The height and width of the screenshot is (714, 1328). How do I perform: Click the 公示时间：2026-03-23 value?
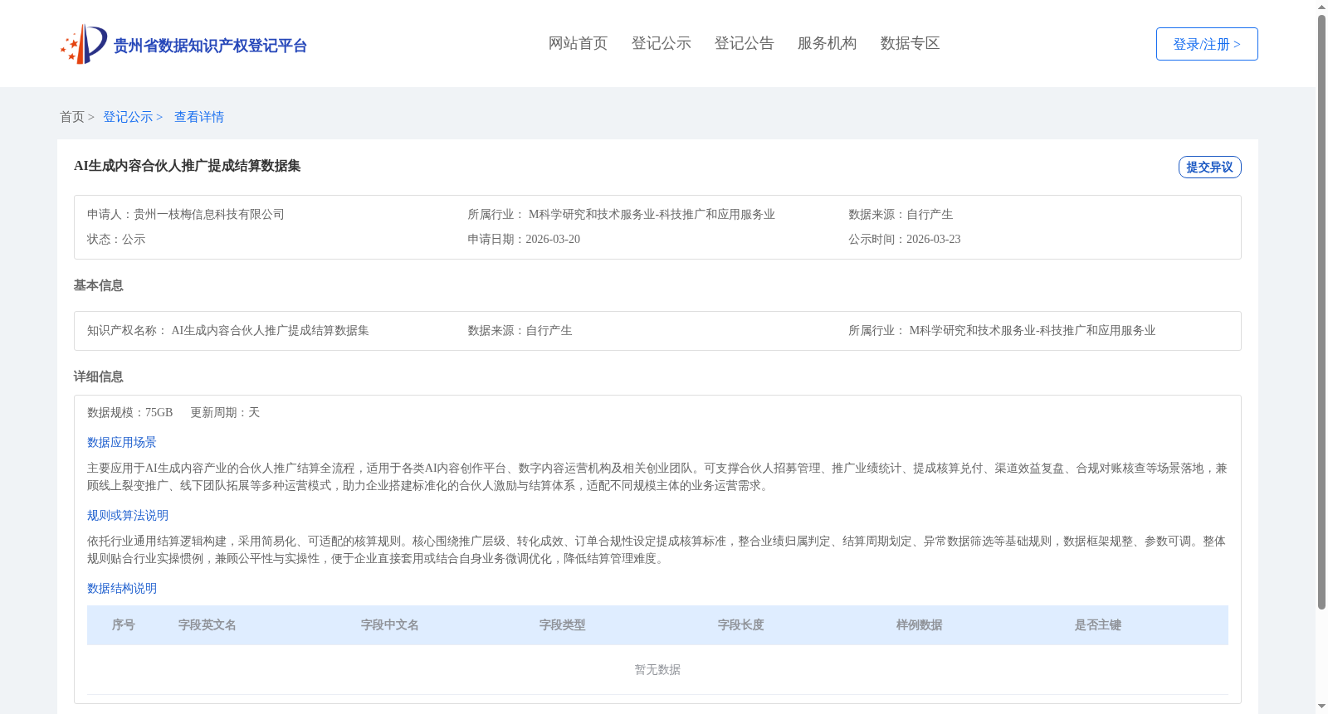pyautogui.click(x=904, y=239)
